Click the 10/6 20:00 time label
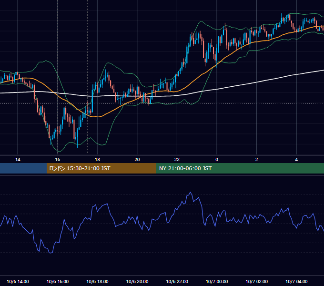This screenshot has width=324, height=286. [x=137, y=281]
